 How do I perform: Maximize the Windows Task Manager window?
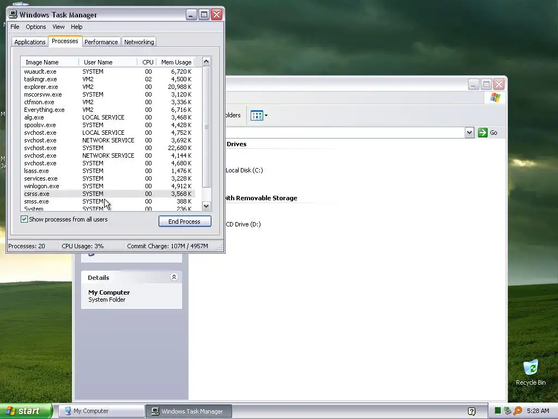(204, 15)
